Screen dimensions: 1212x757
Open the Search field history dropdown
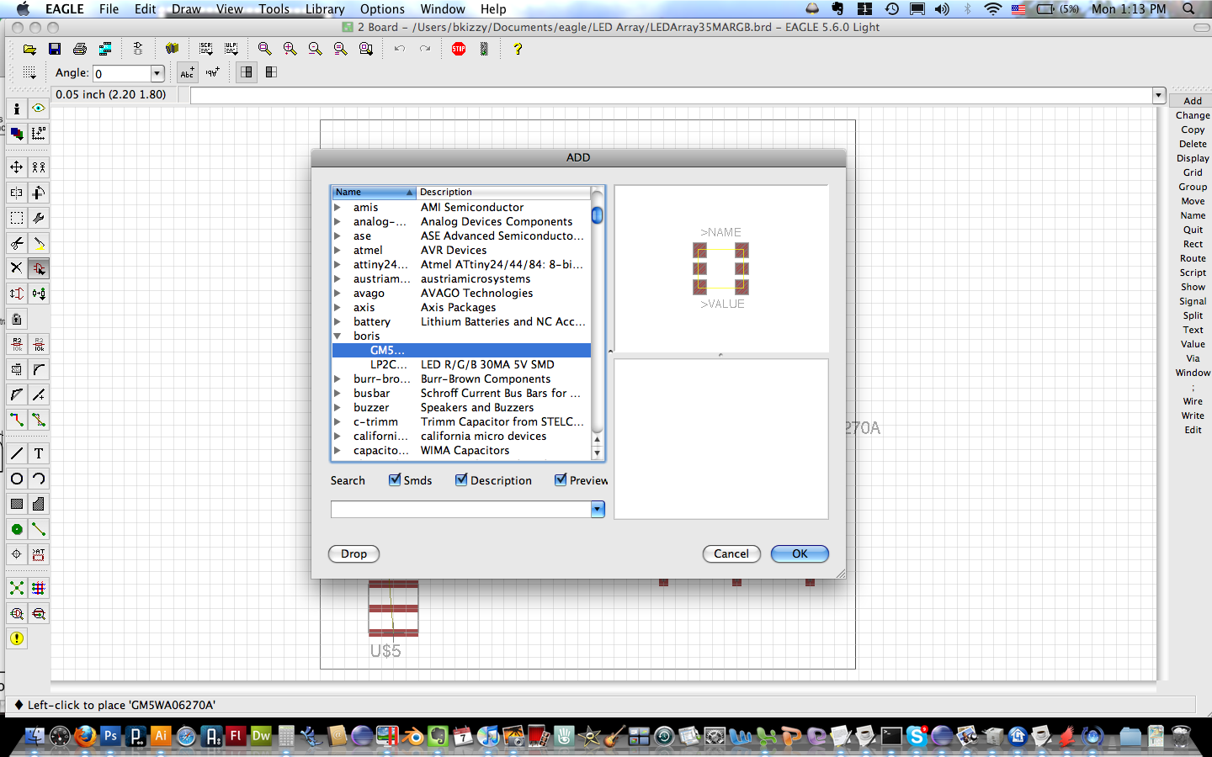[598, 509]
